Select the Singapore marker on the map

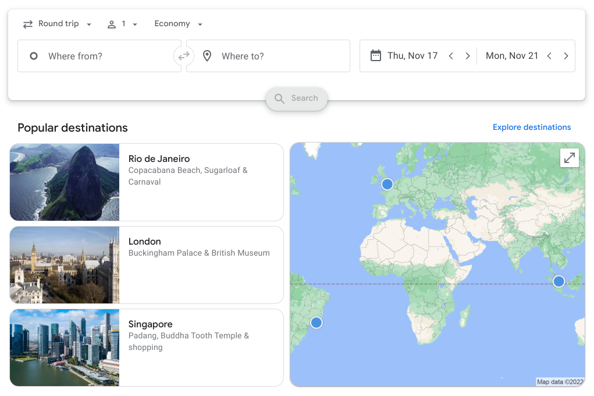coord(559,281)
